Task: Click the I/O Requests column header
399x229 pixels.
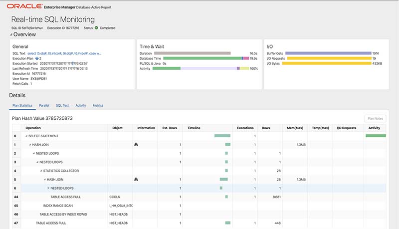Action: (347, 128)
